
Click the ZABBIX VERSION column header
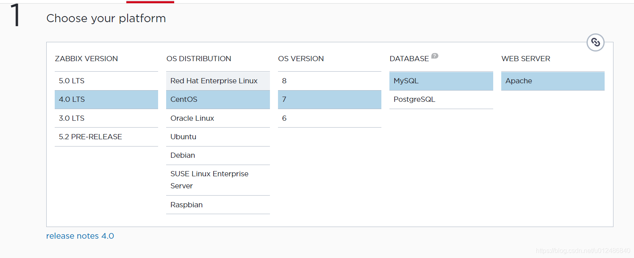click(x=86, y=59)
